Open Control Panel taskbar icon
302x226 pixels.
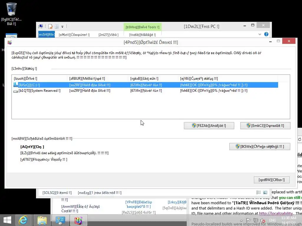[60, 220]
